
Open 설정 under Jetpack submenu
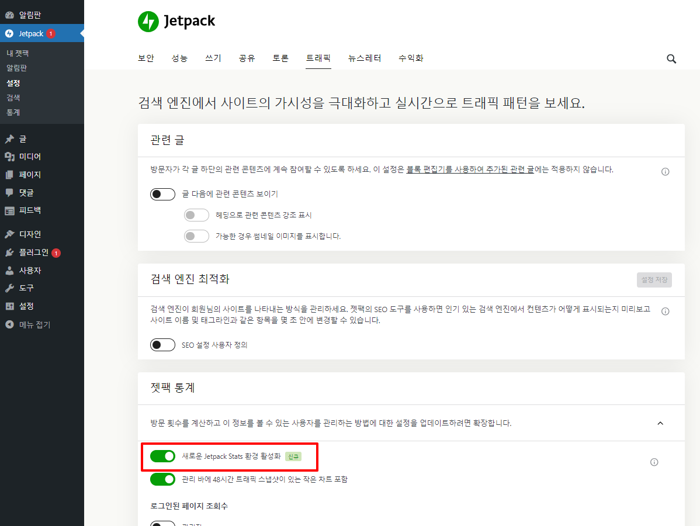coord(13,83)
